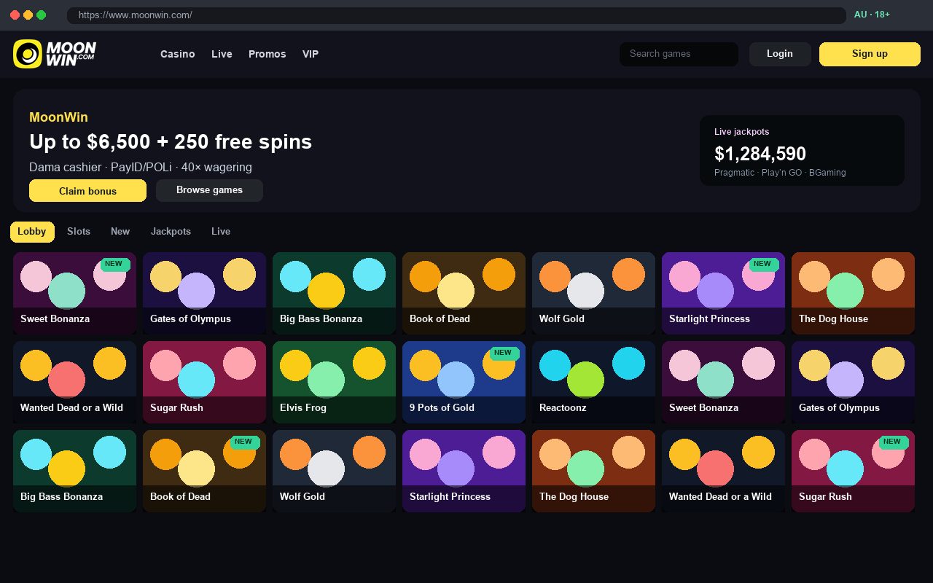This screenshot has height=583, width=933.
Task: Switch to the Slots tab
Action: pyautogui.click(x=79, y=232)
